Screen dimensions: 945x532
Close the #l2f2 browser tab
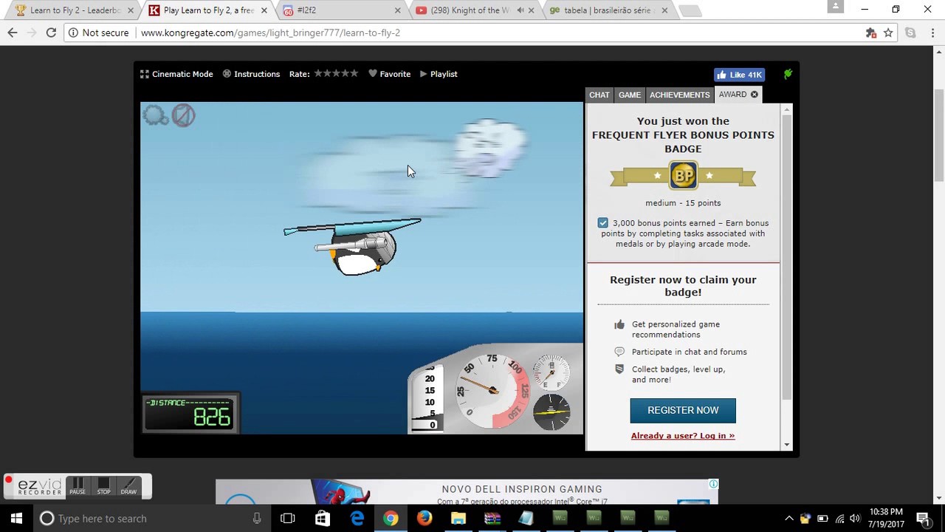(x=397, y=10)
